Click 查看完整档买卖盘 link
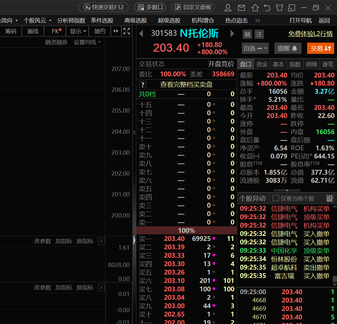Viewport: 337px width, 324px height. [186, 84]
